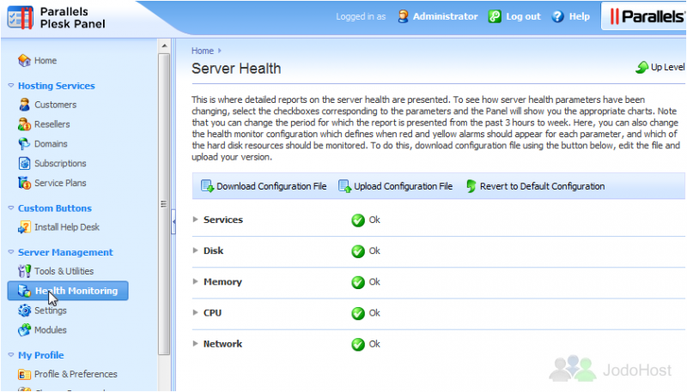Click Download Configuration File button text
This screenshot has width=687, height=392.
pyautogui.click(x=271, y=186)
